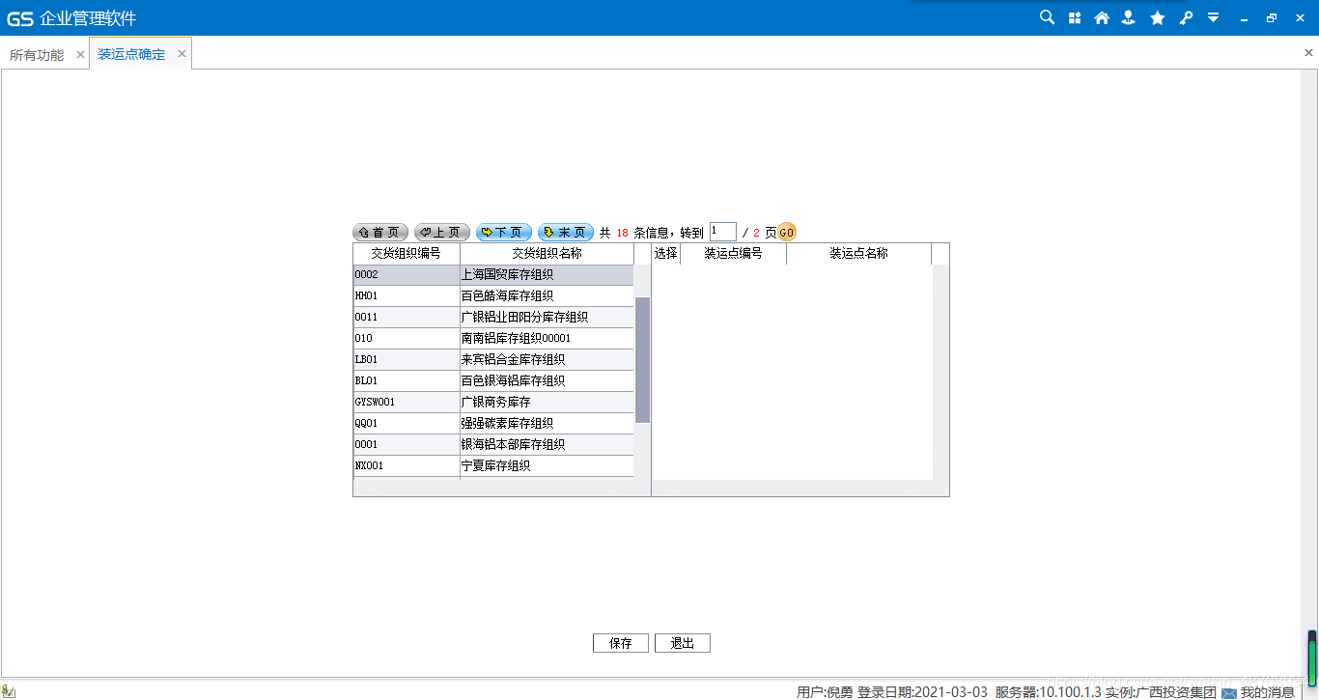The width and height of the screenshot is (1319, 700).
Task: Restore the application window size
Action: 1272,17
